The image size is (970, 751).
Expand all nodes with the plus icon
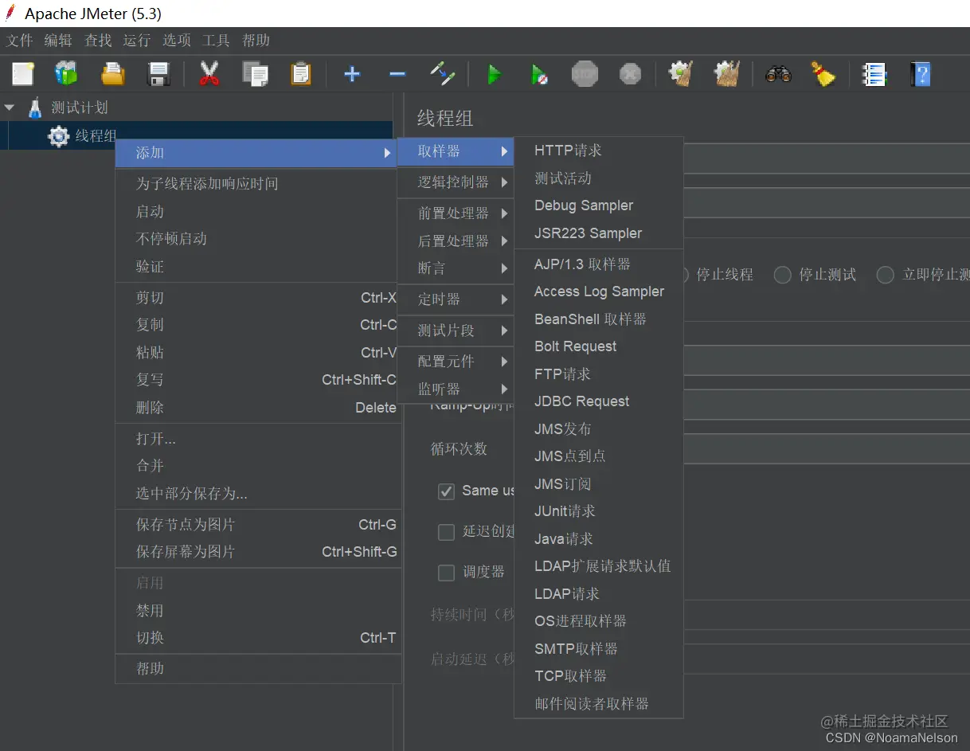pos(351,73)
